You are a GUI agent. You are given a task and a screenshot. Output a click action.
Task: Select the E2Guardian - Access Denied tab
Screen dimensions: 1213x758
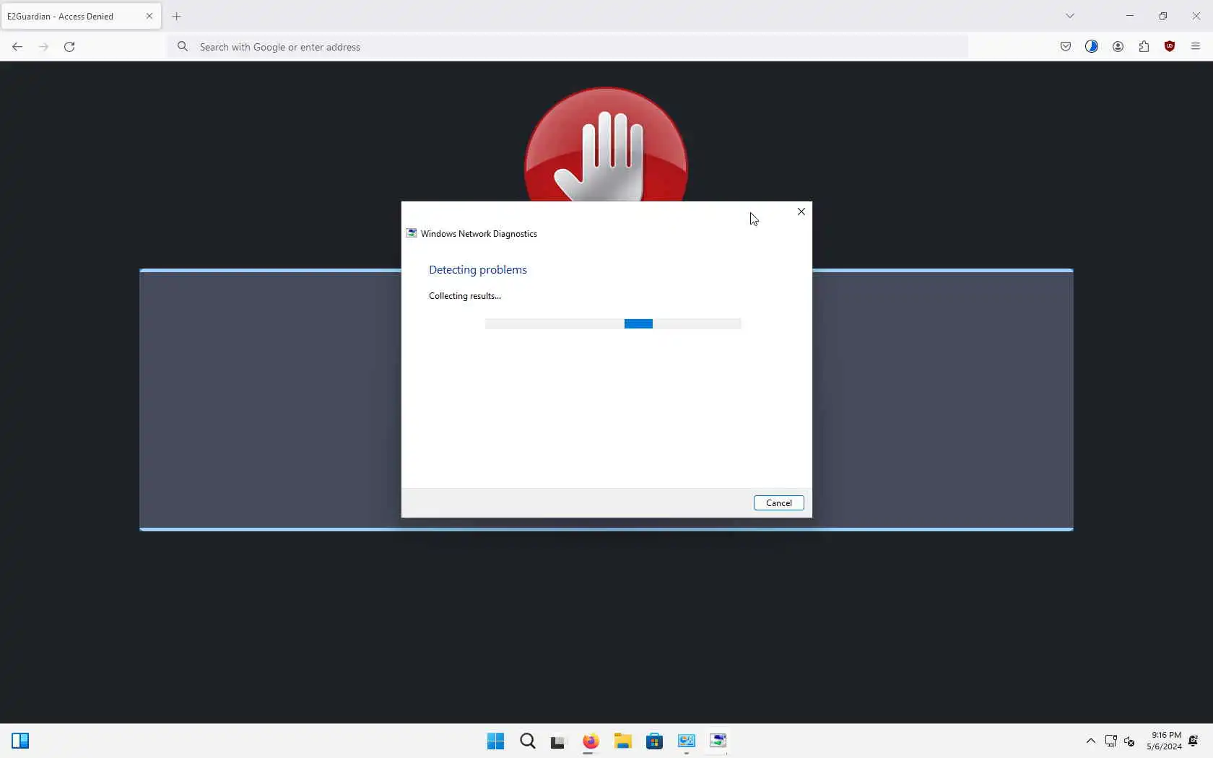pos(81,16)
